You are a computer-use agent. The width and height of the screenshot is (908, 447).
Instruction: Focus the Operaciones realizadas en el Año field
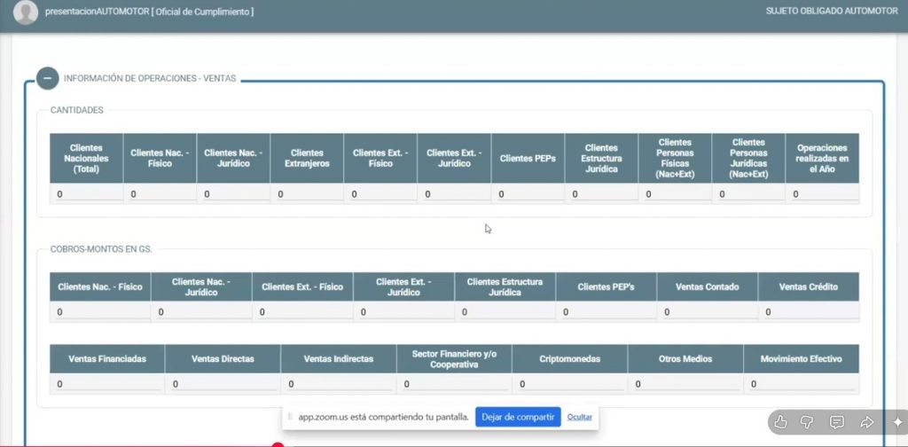[822, 193]
